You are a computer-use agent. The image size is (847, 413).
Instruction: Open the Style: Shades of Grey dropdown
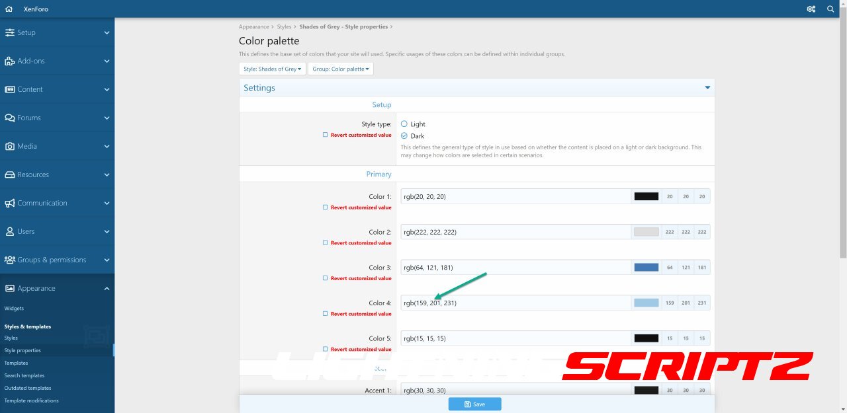[x=272, y=69]
